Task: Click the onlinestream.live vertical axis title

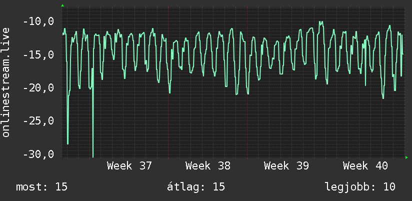Action: click(x=6, y=82)
